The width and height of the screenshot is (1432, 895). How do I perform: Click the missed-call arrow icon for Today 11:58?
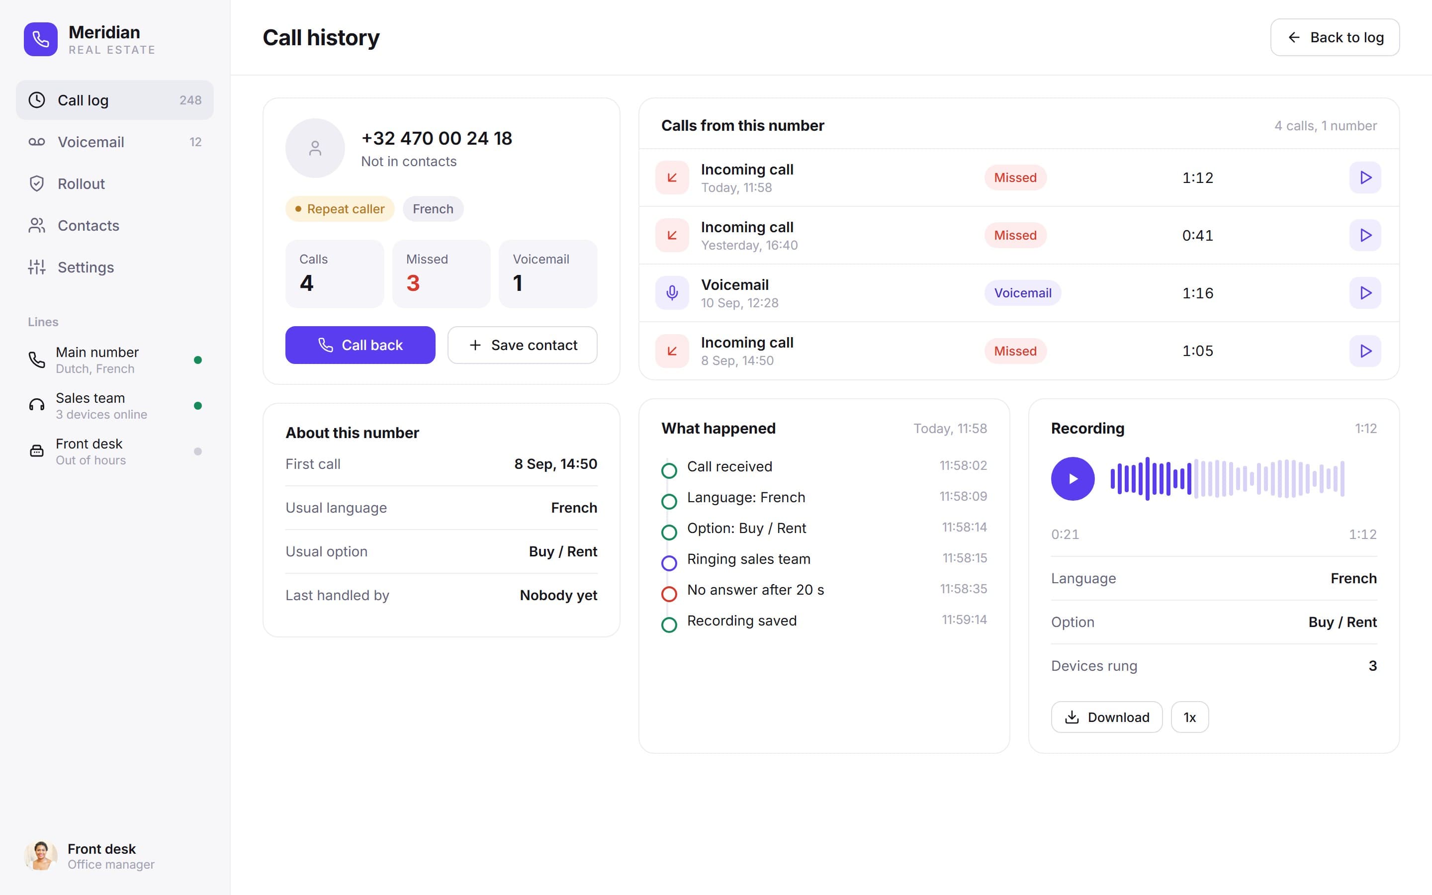click(x=672, y=178)
